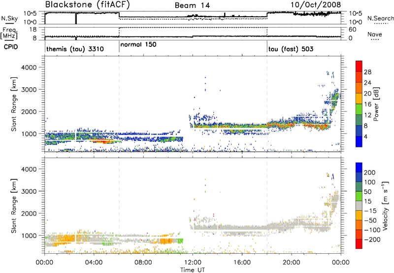Click the 'Slant Range [km]' label of power panel
Screen dimensions: 394x273
(x=14, y=104)
